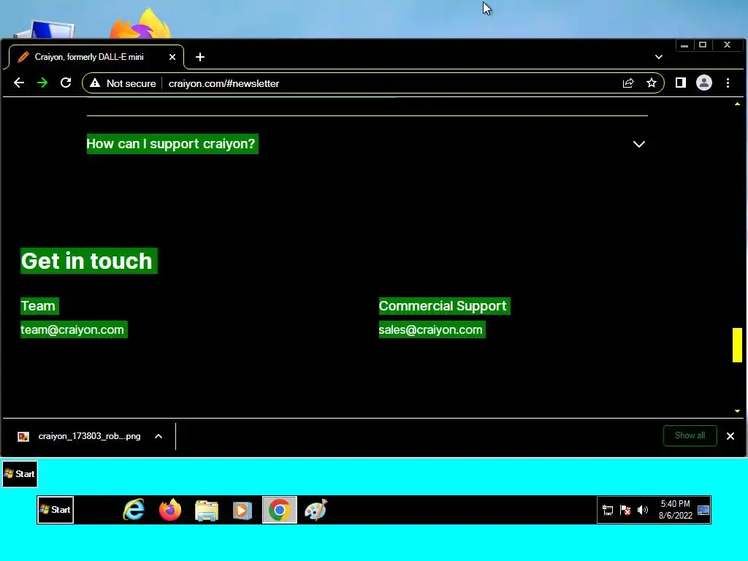Image resolution: width=748 pixels, height=561 pixels.
Task: Open Chrome's three-dot menu
Action: point(728,83)
